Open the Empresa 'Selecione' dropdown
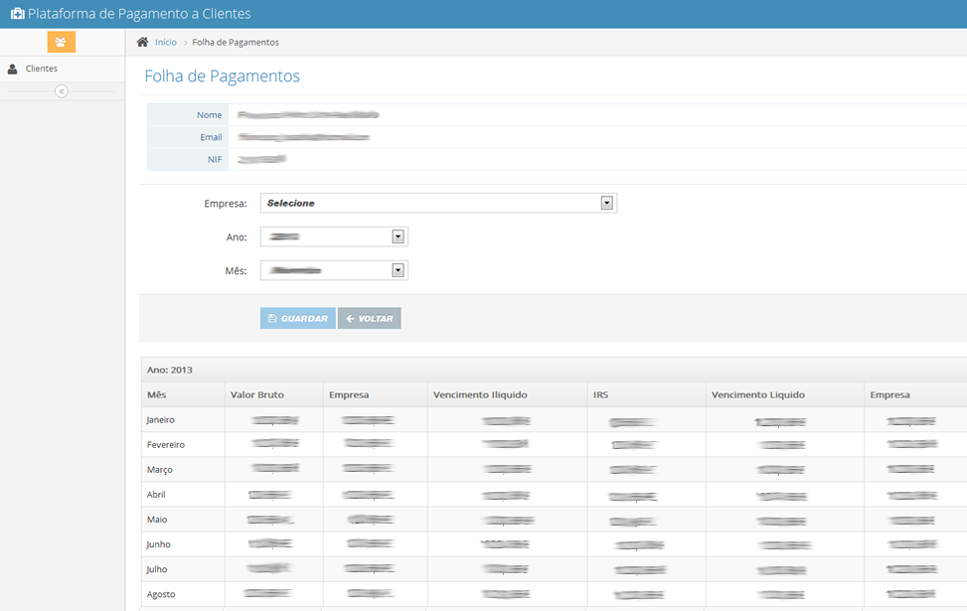967x611 pixels. pos(438,203)
